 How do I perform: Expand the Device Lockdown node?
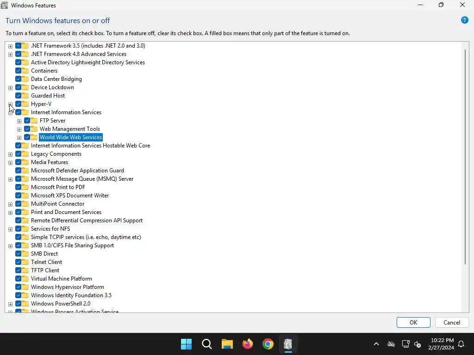click(x=10, y=88)
